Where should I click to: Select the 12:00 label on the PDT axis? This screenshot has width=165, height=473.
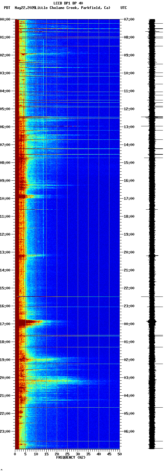click(x=5, y=234)
